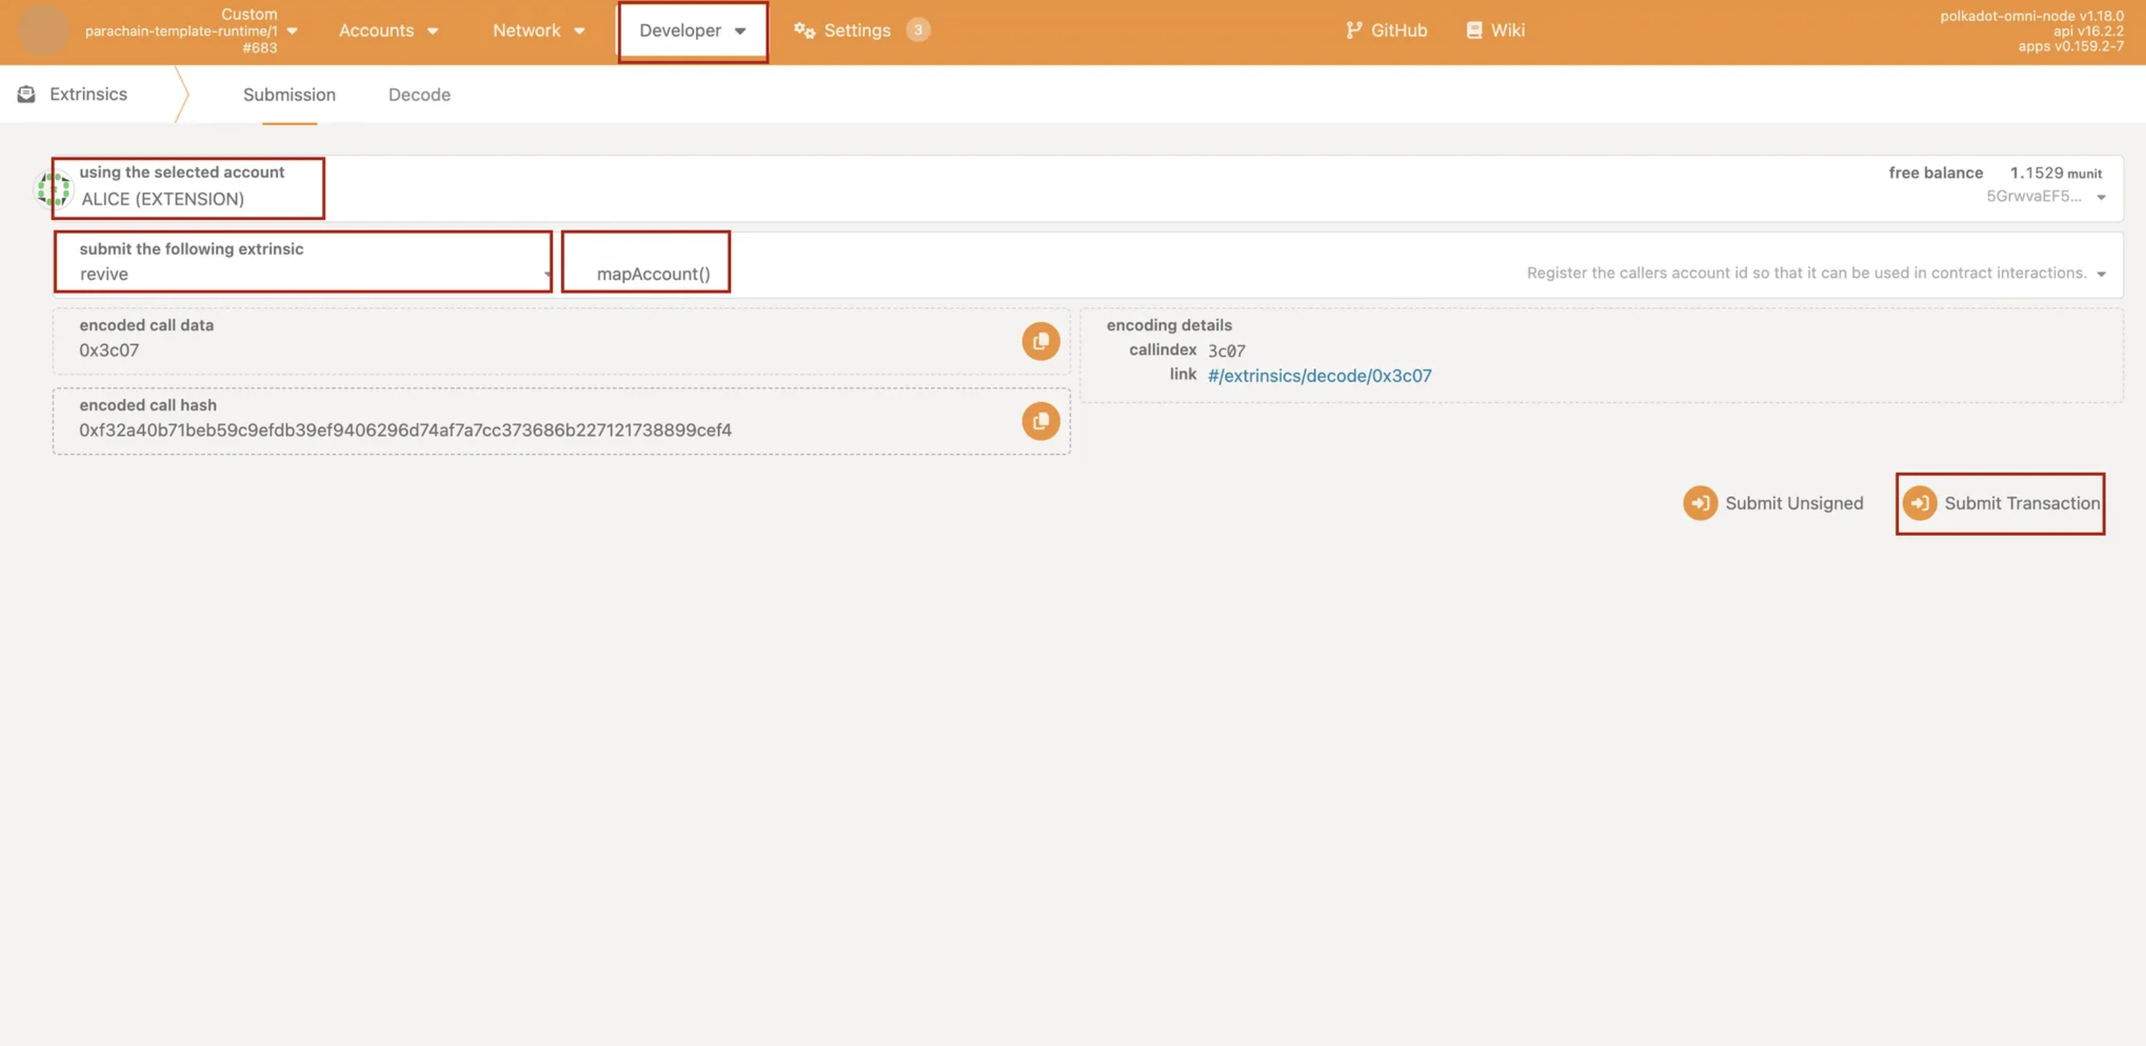Click the Wiki book icon
The width and height of the screenshot is (2146, 1046).
(1473, 31)
